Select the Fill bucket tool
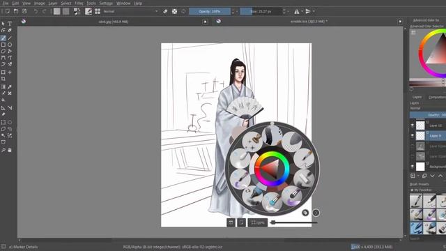Viewport: 446px width, 251px height. pos(3,100)
